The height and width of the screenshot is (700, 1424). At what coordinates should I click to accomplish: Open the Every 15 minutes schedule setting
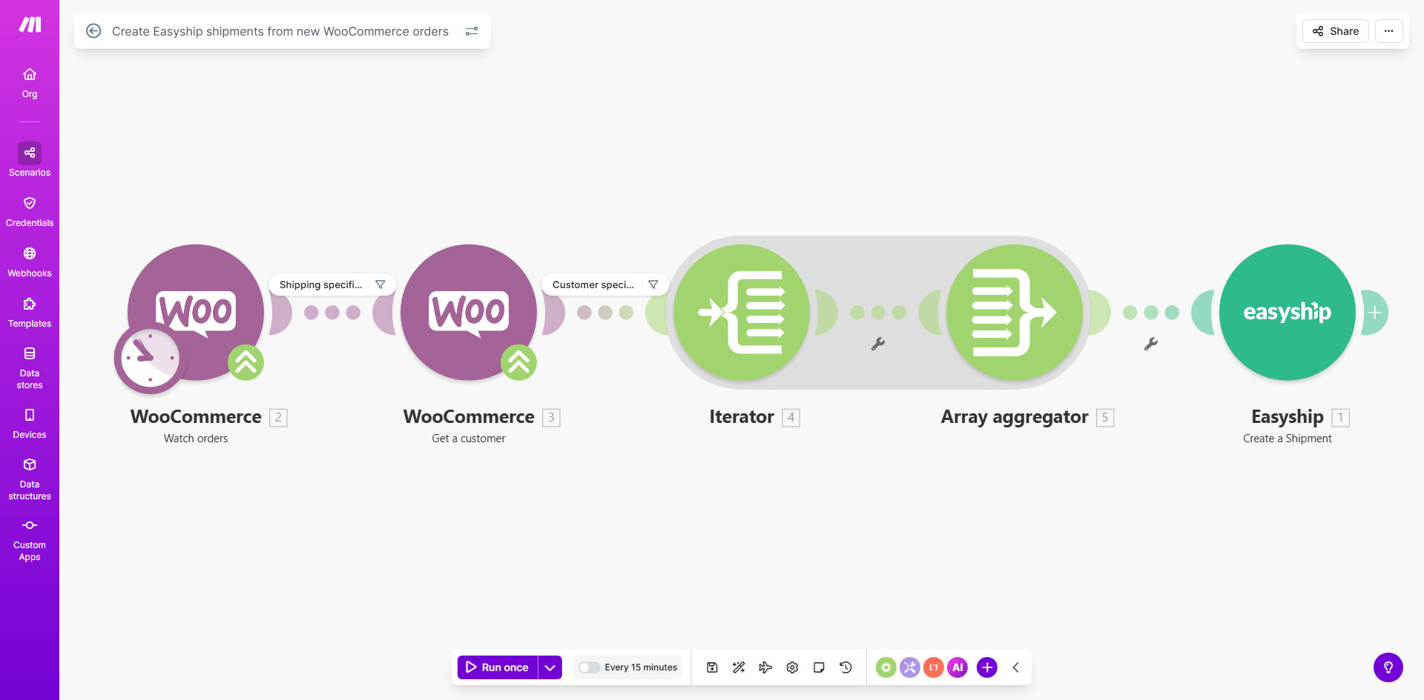pyautogui.click(x=641, y=667)
